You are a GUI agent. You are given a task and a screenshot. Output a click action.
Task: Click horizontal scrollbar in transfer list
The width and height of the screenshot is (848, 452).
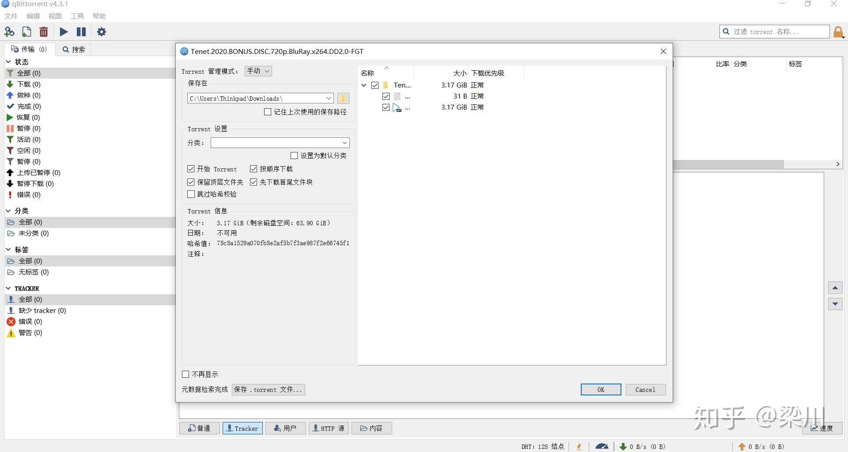coord(729,164)
